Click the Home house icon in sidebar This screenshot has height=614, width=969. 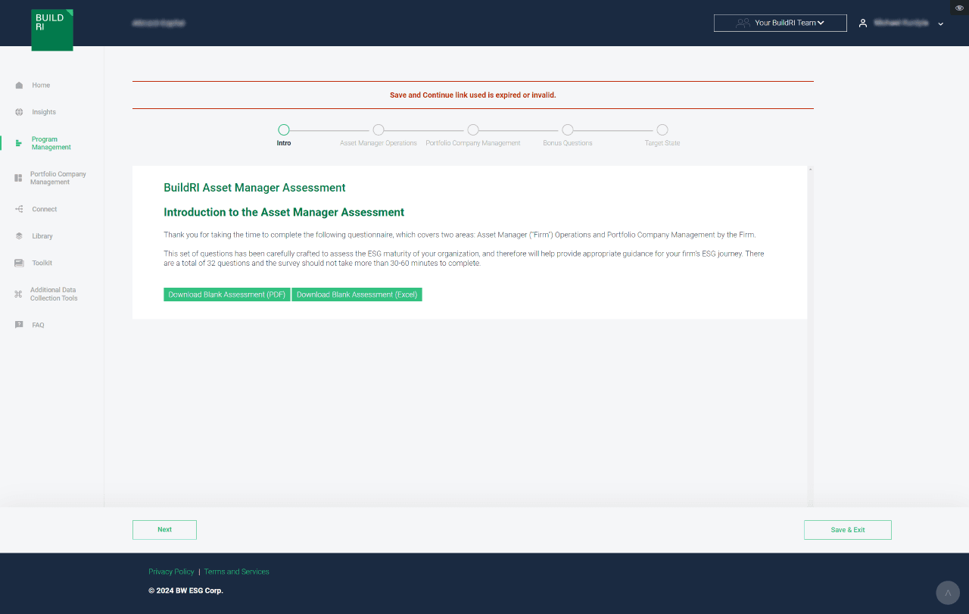point(19,86)
